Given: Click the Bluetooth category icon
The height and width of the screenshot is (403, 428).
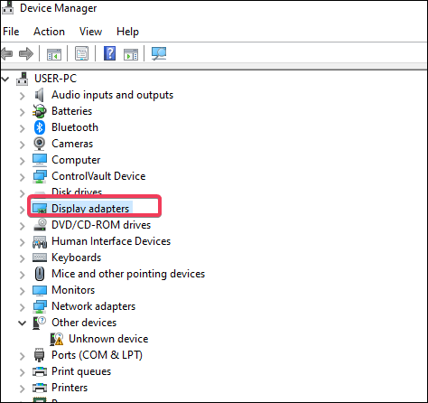Looking at the screenshot, I should pyautogui.click(x=40, y=127).
